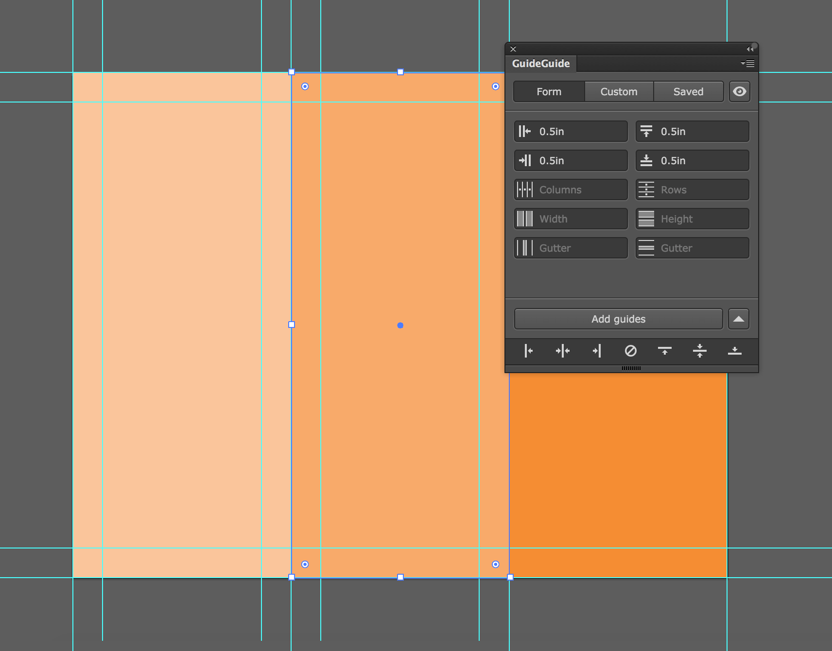Switch to the Custom tab

[619, 92]
